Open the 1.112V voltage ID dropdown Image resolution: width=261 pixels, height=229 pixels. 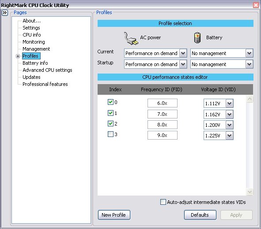pyautogui.click(x=230, y=103)
